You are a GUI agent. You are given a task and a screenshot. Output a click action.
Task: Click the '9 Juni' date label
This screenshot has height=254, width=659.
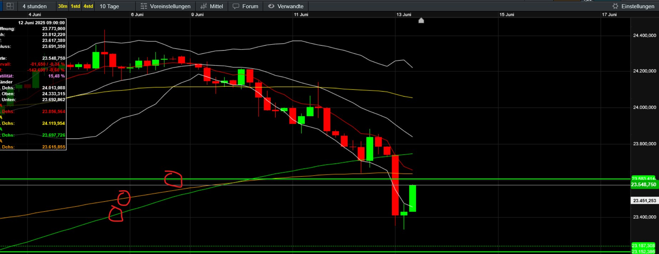197,15
